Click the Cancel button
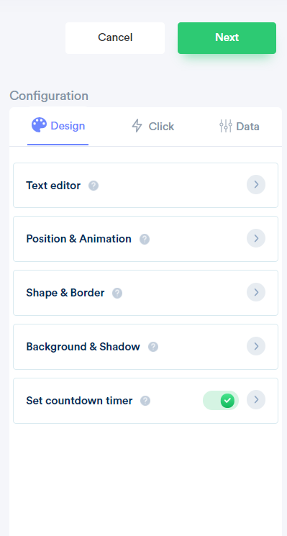 tap(115, 38)
